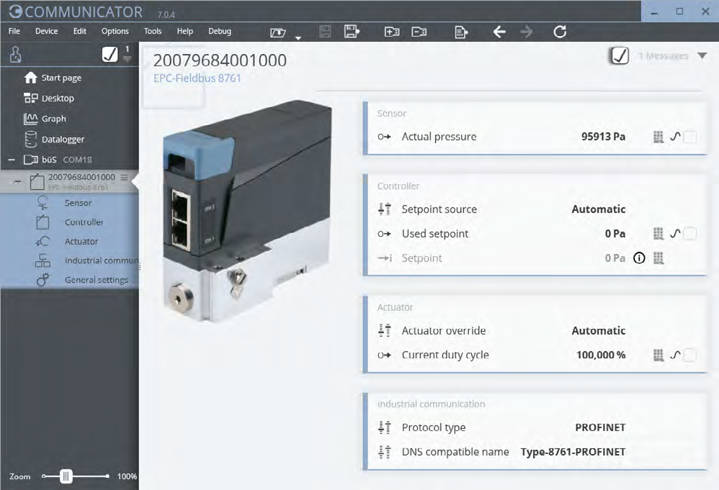Collapse the 20079684001000 device node
The height and width of the screenshot is (490, 719).
[17, 182]
